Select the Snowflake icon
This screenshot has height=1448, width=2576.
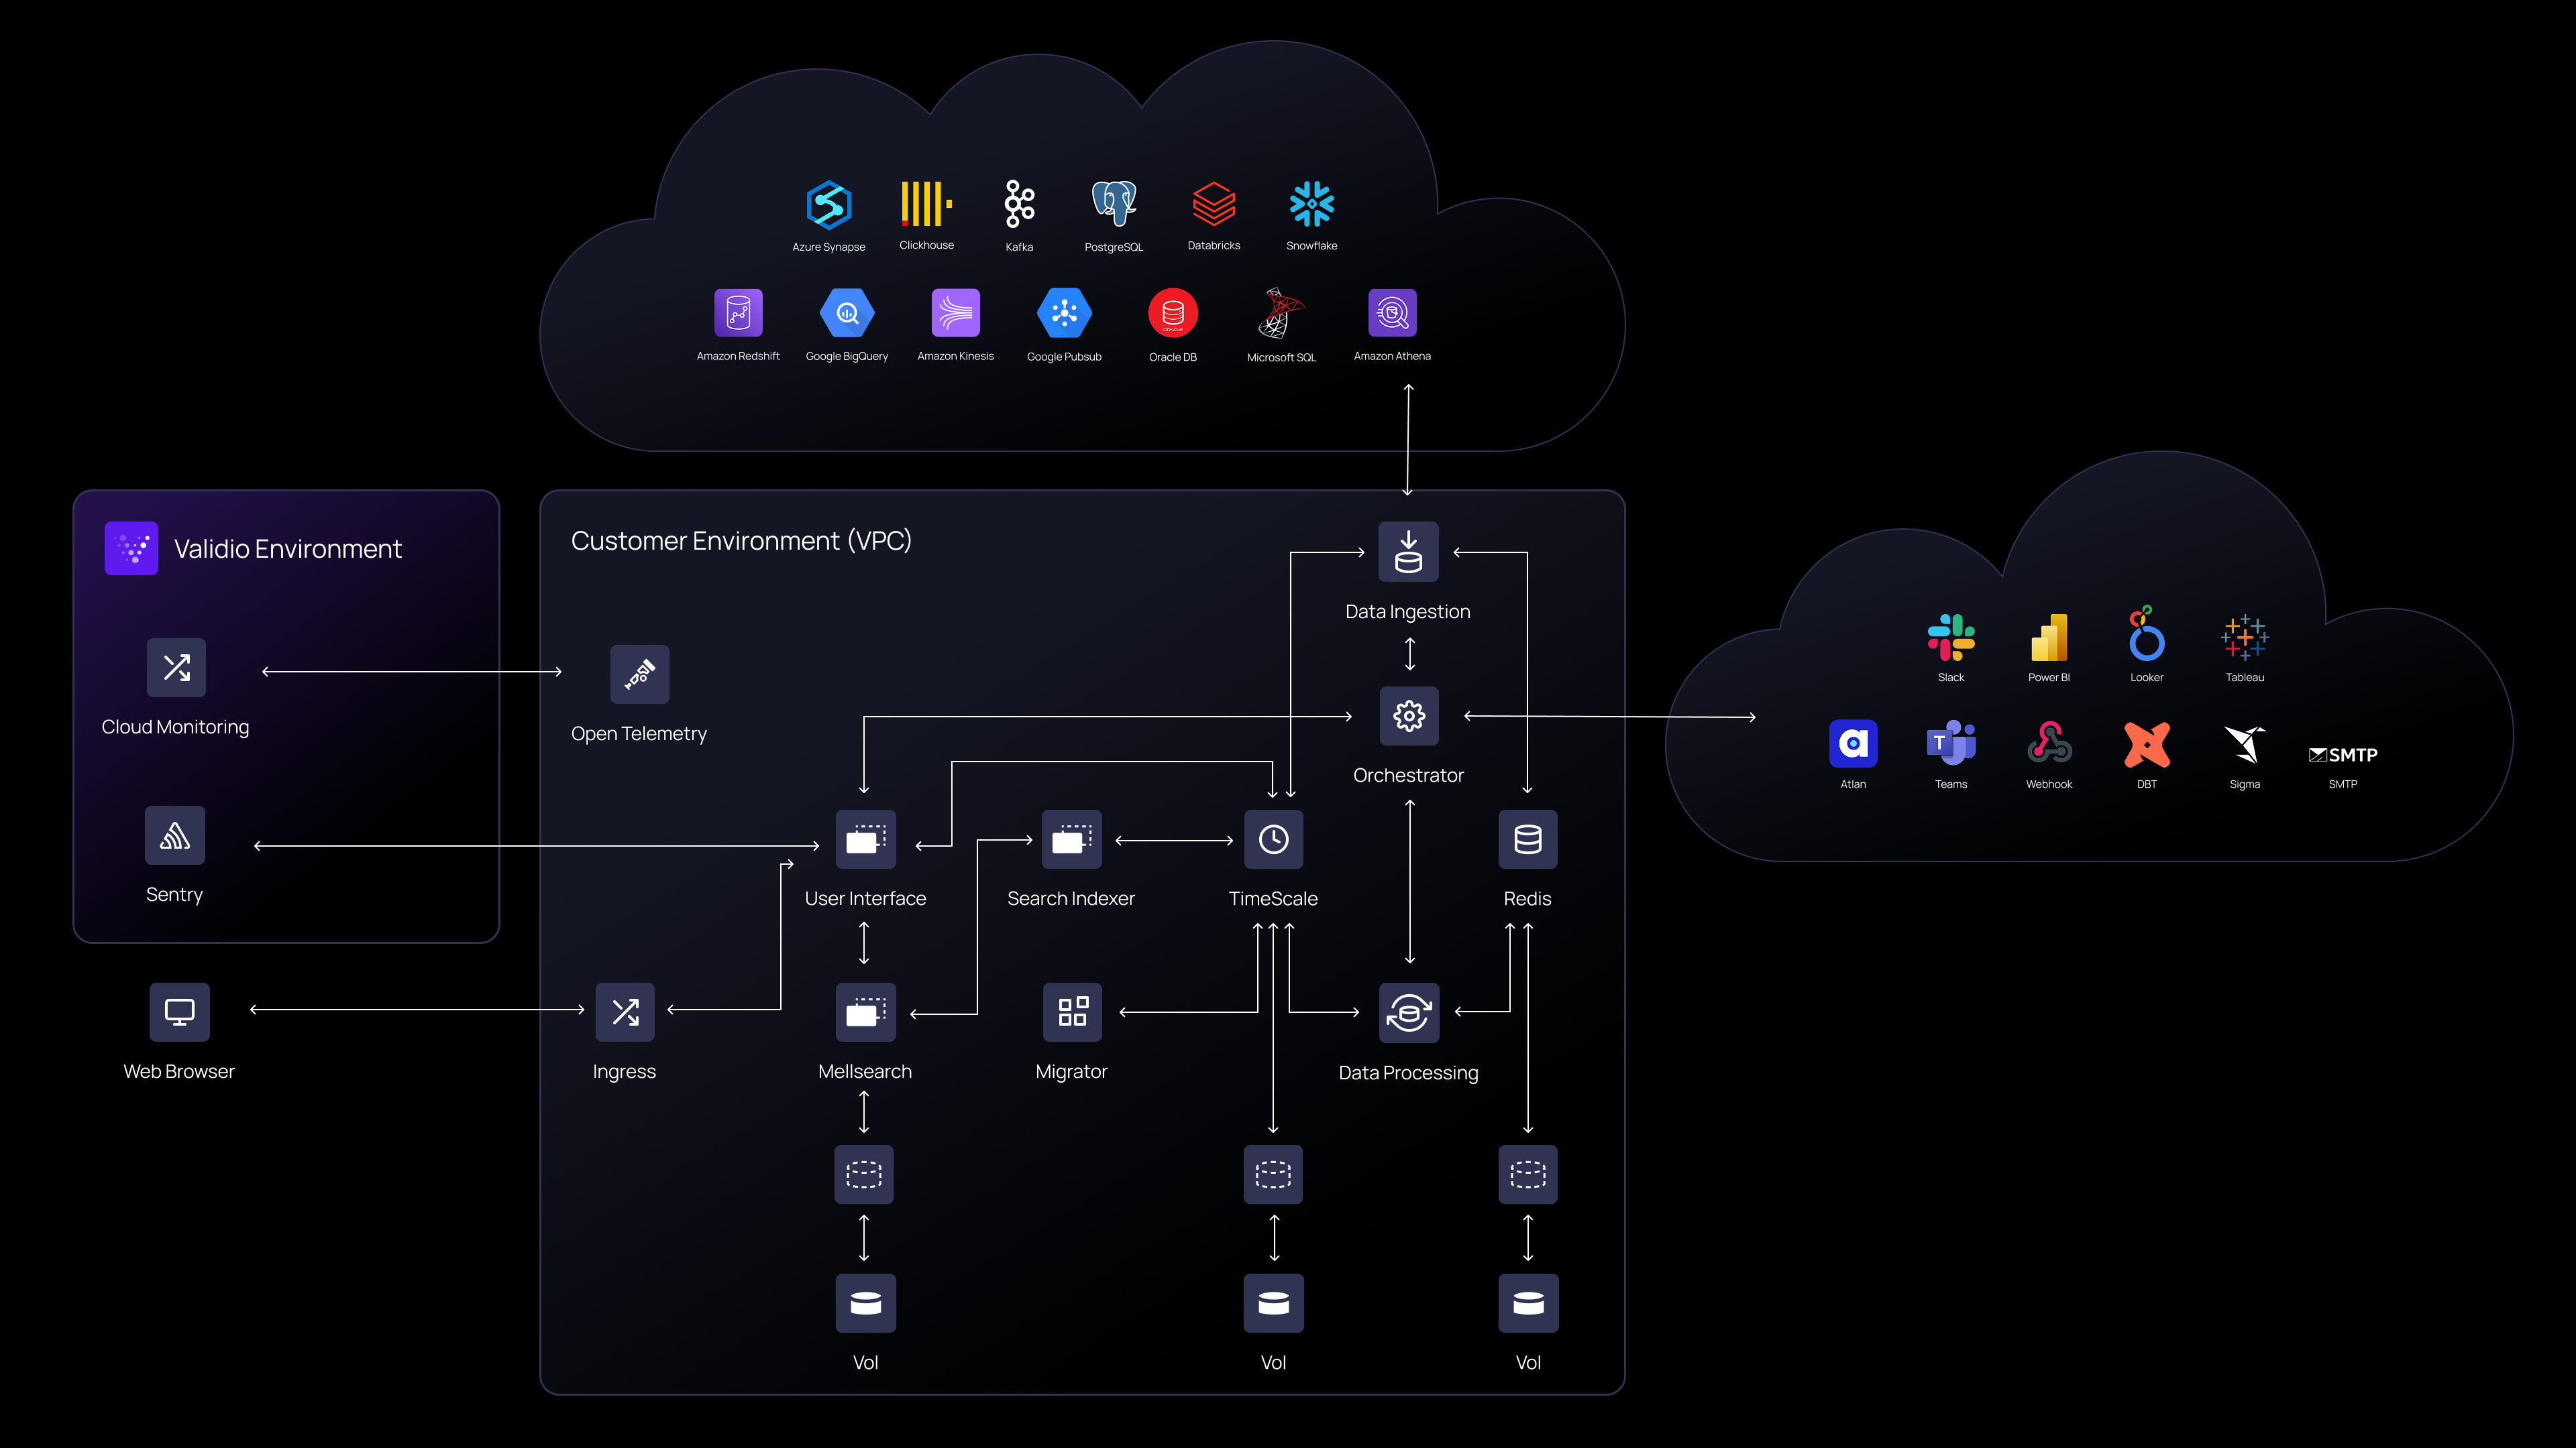point(1311,204)
